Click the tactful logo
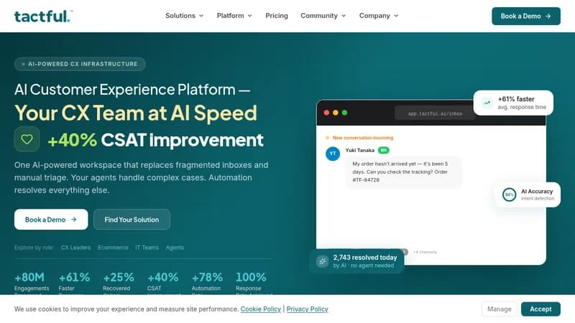575x323 pixels. click(43, 16)
